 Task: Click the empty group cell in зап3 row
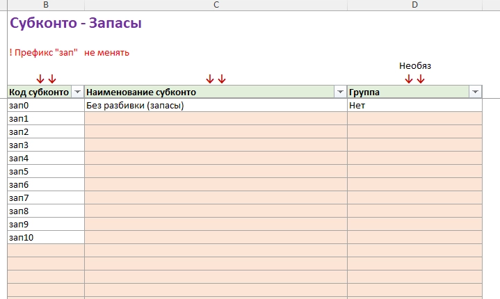[x=414, y=145]
